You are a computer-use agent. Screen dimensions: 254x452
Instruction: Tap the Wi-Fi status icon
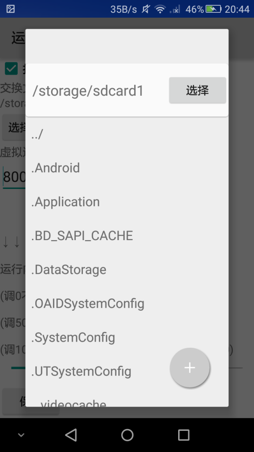pos(160,9)
